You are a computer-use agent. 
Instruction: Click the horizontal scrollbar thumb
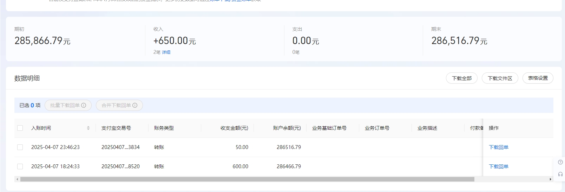(247, 179)
